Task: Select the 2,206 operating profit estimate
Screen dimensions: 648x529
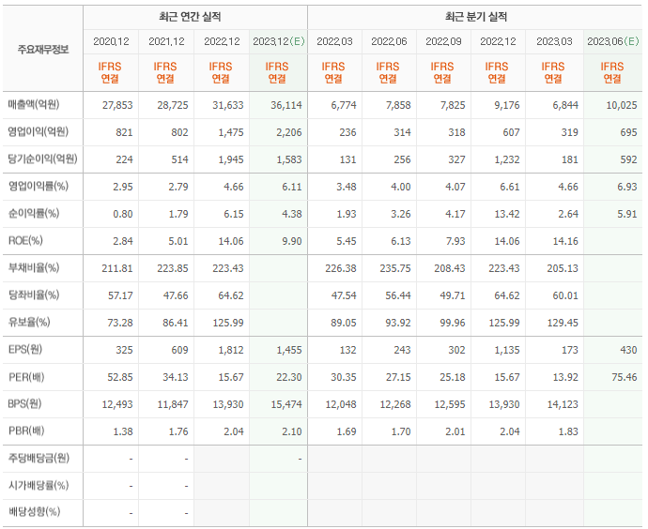Action: point(289,132)
